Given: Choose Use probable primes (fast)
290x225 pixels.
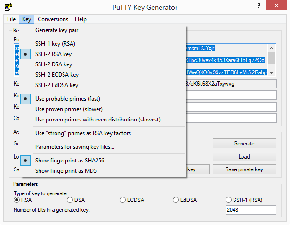Looking at the screenshot, I should 103,99.
